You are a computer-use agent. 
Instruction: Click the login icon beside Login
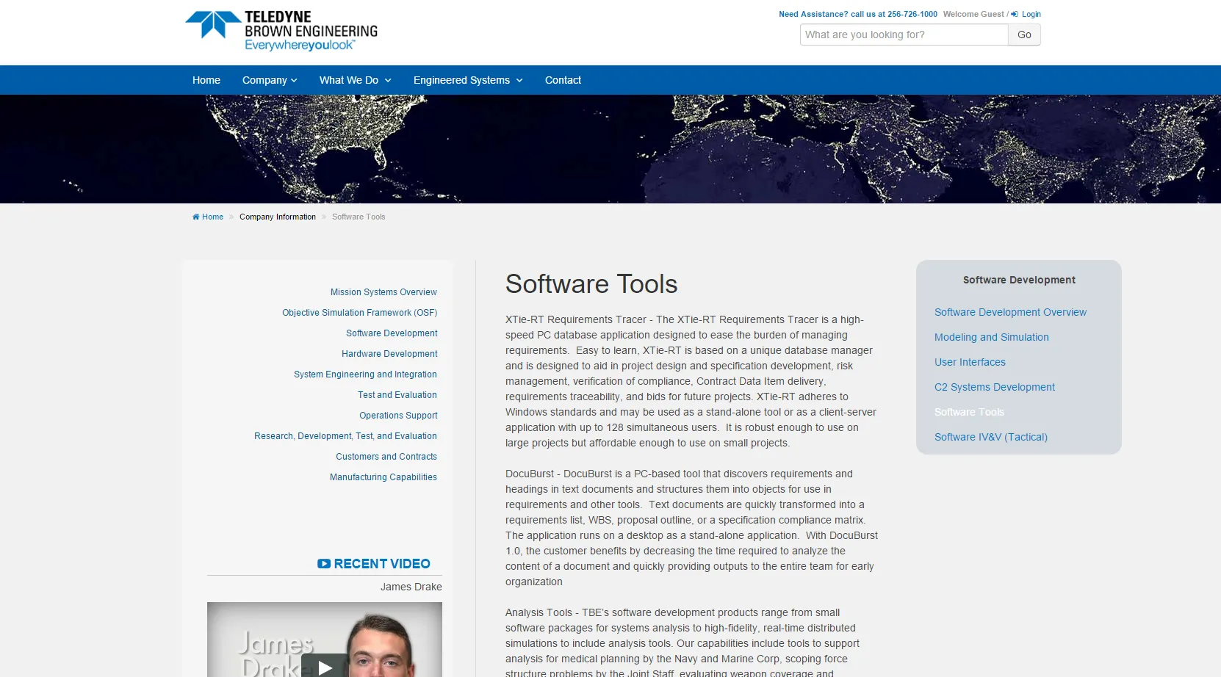point(1015,14)
